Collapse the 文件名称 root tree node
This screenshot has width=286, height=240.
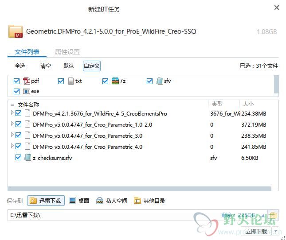(12, 105)
